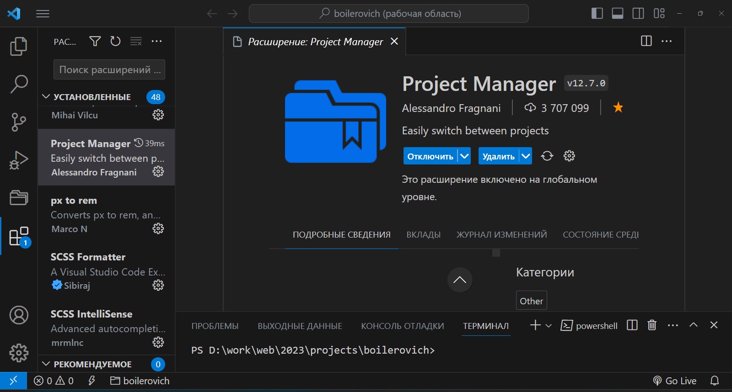Click the sync icon next to Удалить
Viewport: 732px width, 392px height.
(x=547, y=156)
